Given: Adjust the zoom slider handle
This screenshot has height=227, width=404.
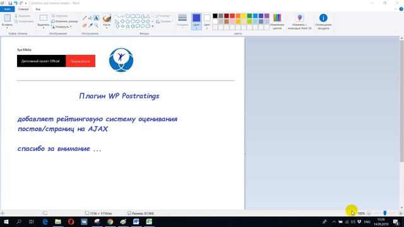Looking at the screenshot, I should (384, 213).
